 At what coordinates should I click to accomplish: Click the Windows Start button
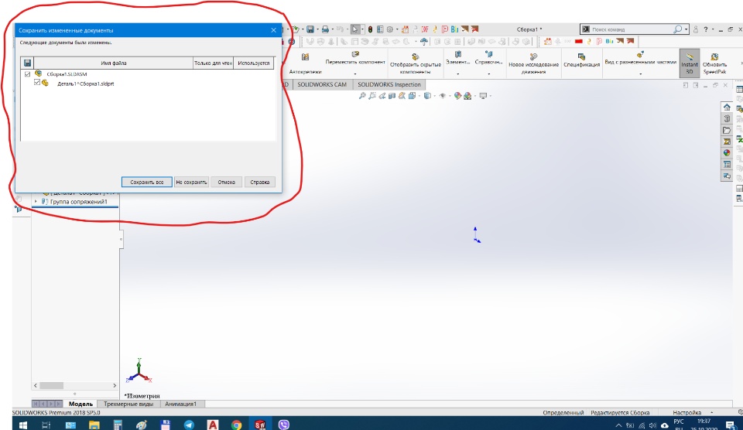coord(22,425)
